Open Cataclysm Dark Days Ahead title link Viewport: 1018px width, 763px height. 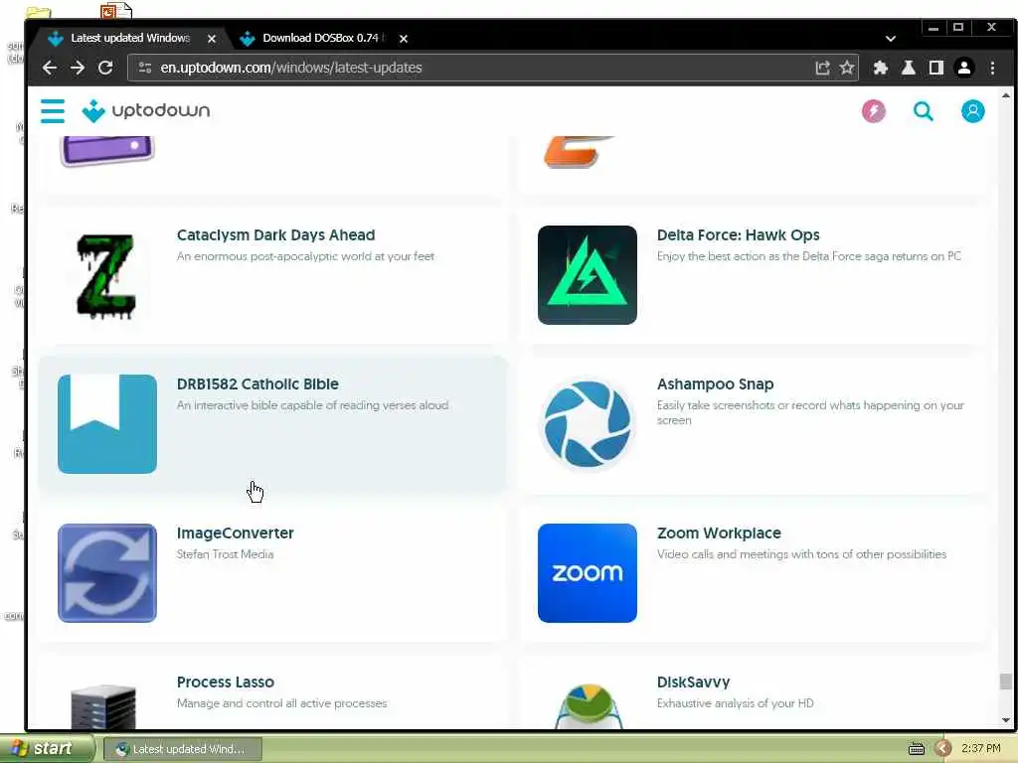276,234
